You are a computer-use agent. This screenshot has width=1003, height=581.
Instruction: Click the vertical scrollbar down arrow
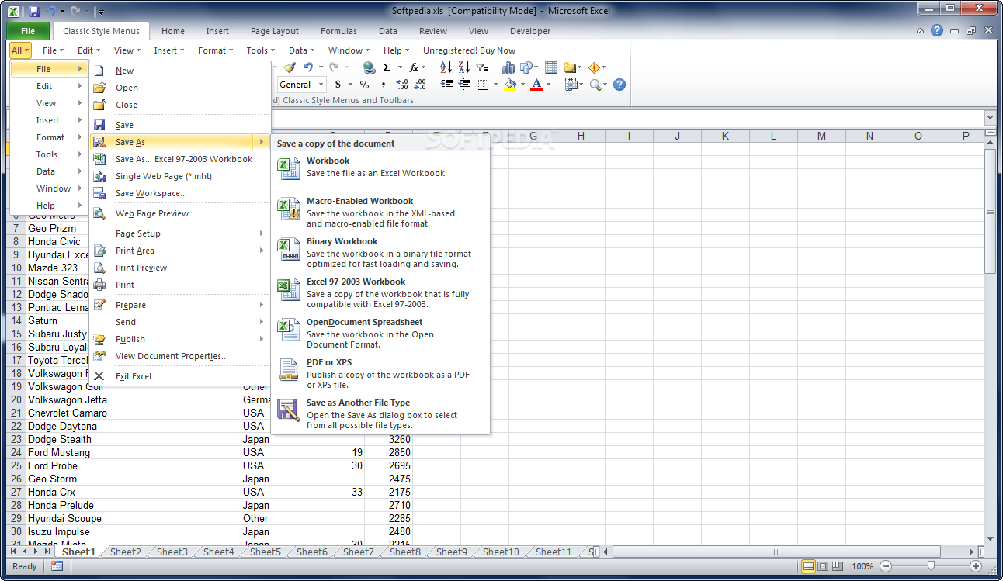pyautogui.click(x=990, y=538)
